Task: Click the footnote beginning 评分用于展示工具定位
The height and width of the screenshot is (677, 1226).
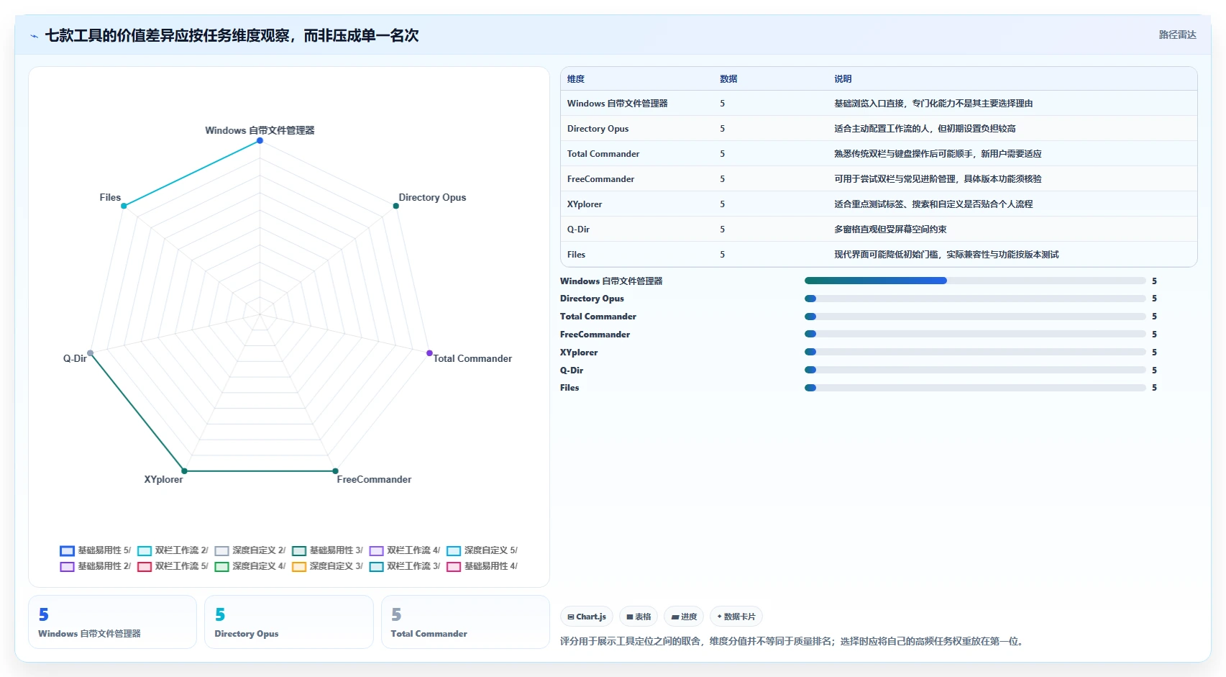Action: click(x=792, y=641)
